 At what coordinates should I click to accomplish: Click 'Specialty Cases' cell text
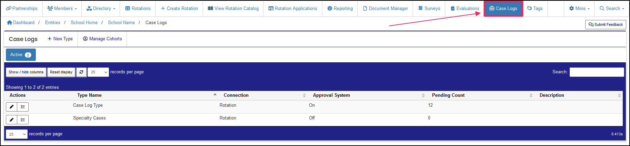coord(89,118)
